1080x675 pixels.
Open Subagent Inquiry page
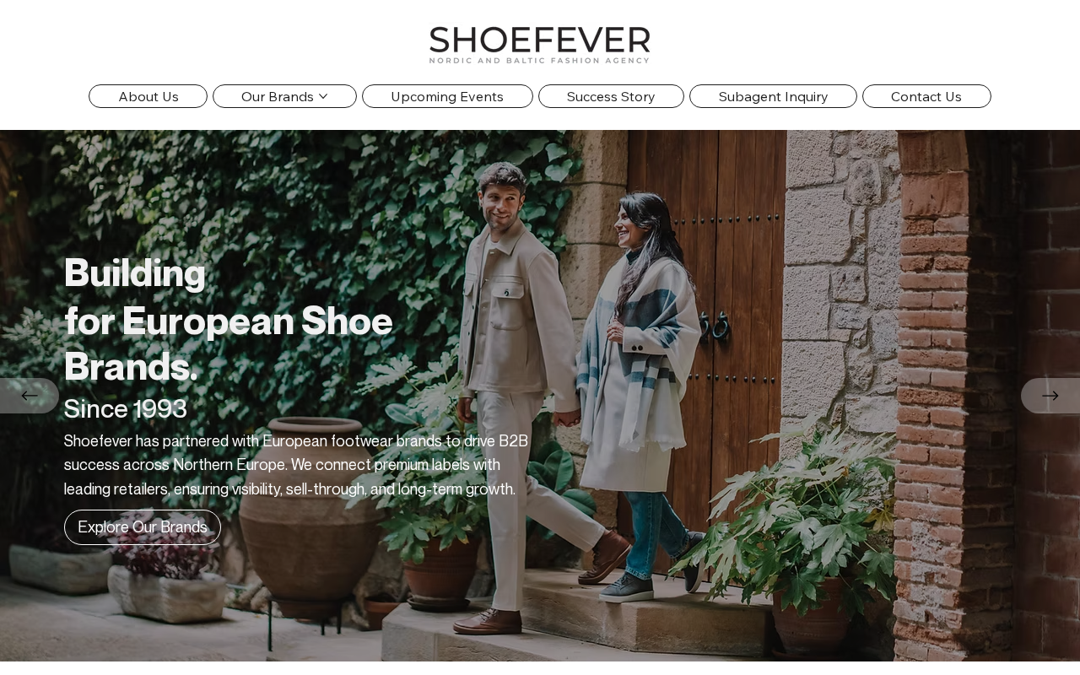click(773, 96)
